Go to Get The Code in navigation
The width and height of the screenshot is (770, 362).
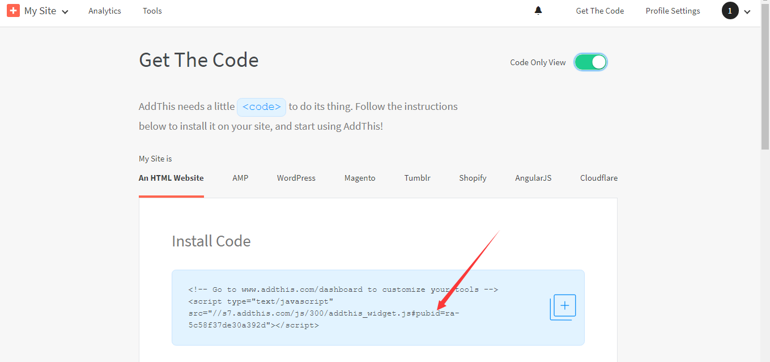(x=600, y=11)
